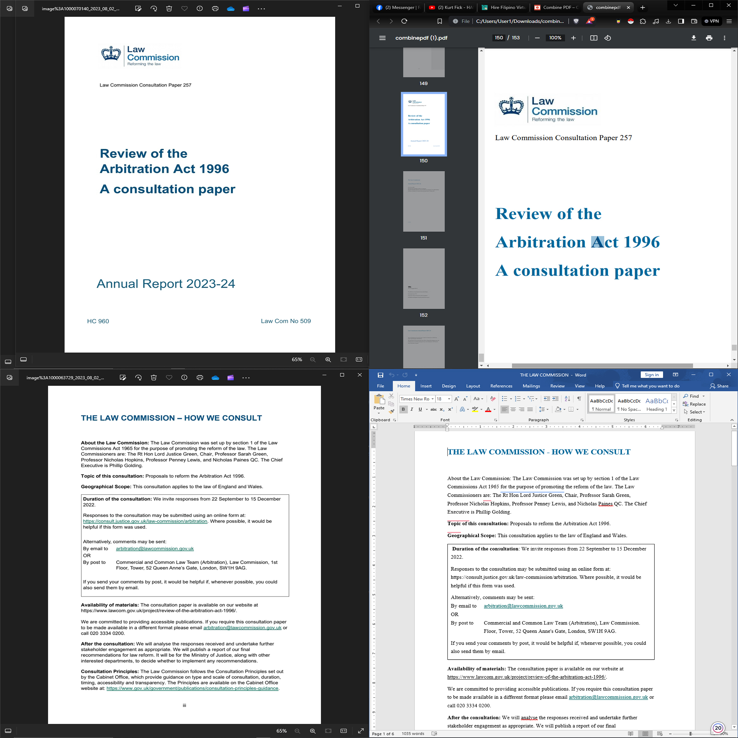Open PDF sidebar hamburger menu

(382, 38)
